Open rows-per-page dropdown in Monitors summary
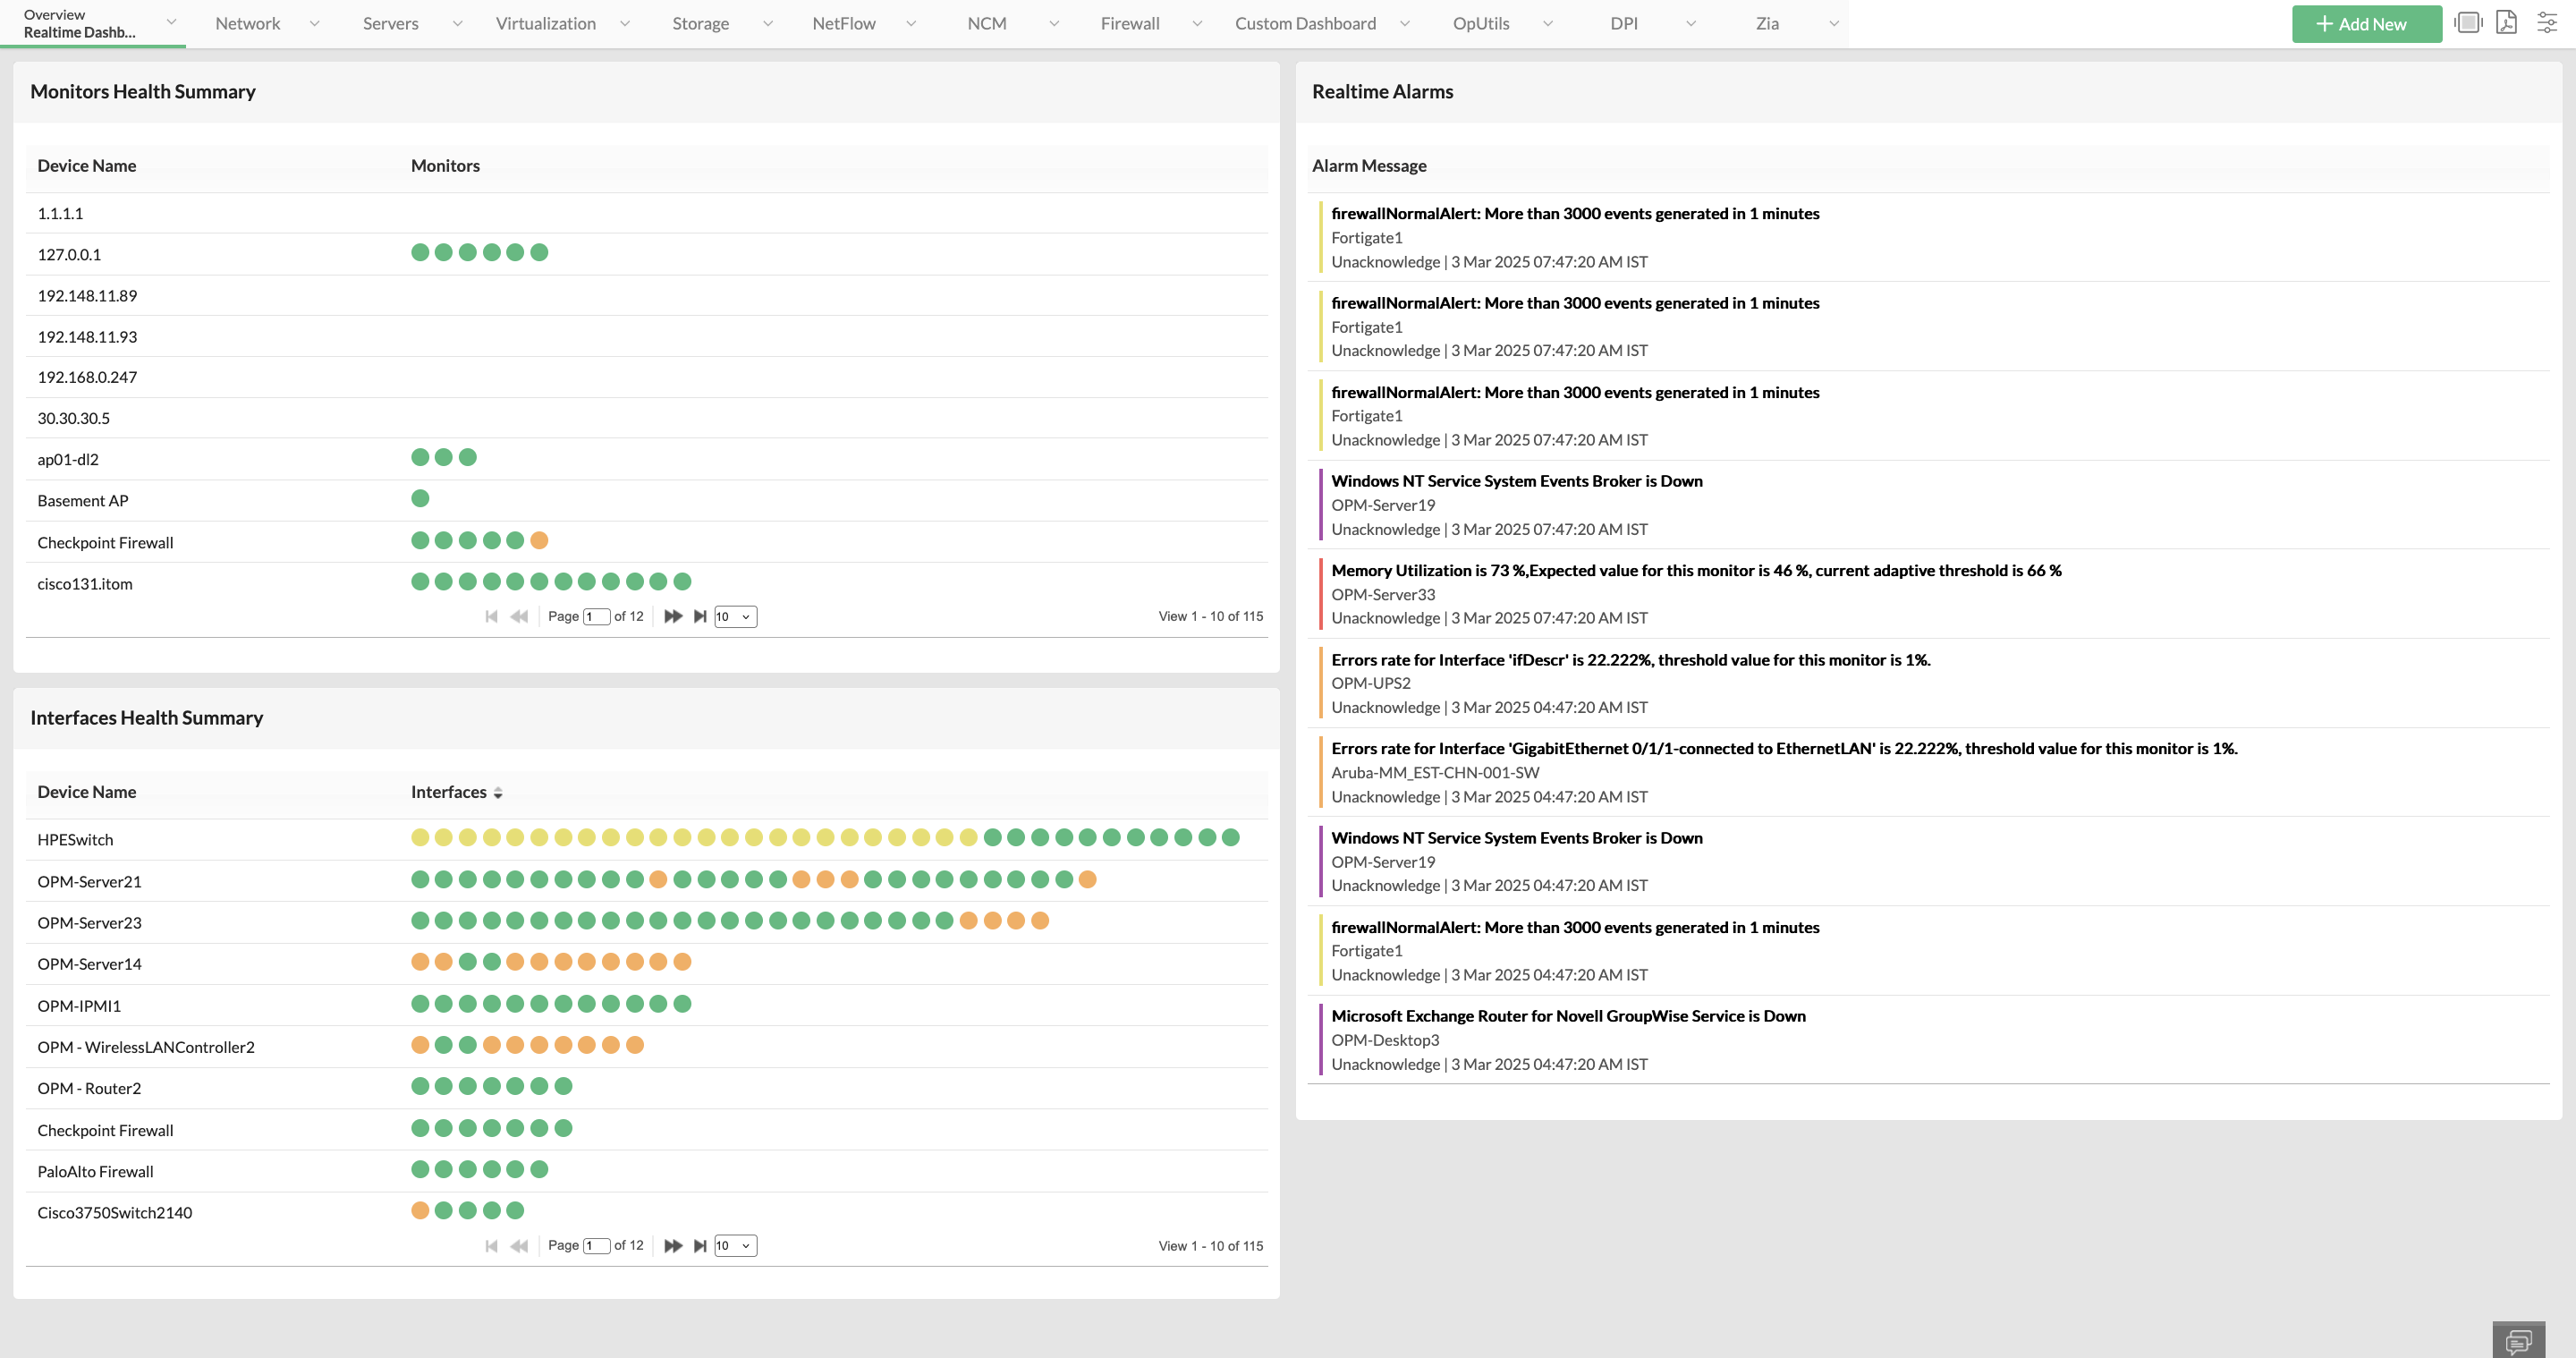 pos(735,616)
